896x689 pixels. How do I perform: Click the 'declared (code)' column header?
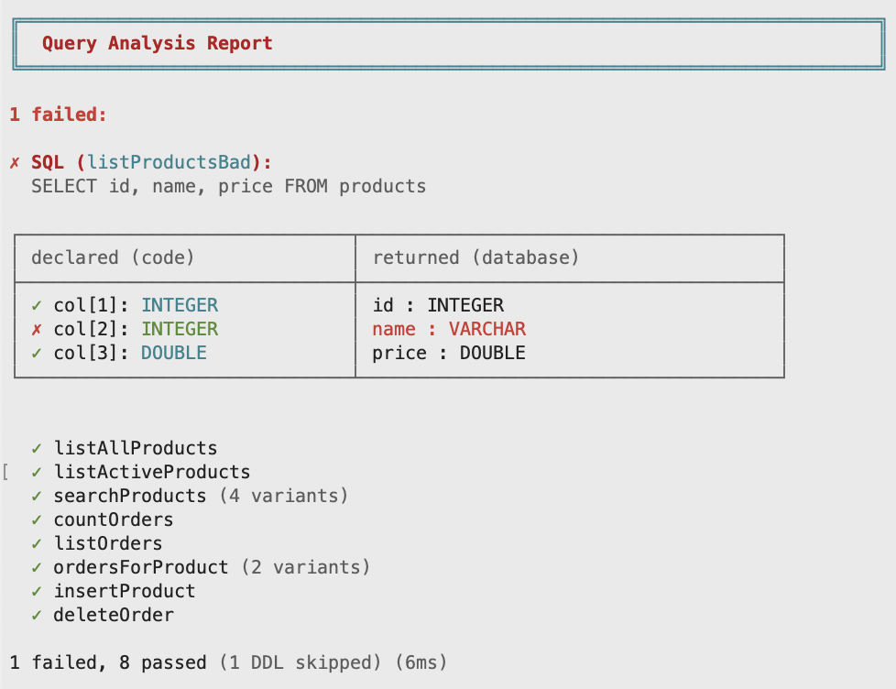[x=113, y=257]
